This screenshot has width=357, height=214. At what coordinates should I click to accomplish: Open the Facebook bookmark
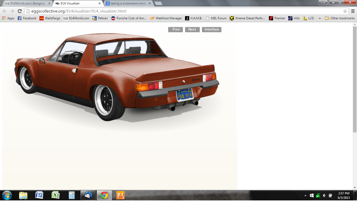(x=27, y=18)
